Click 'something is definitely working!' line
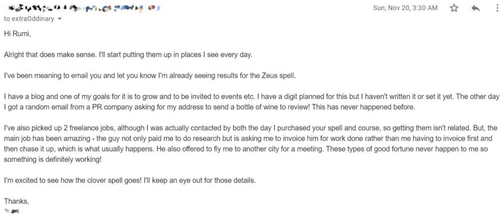The height and width of the screenshot is (220, 504). point(53,159)
